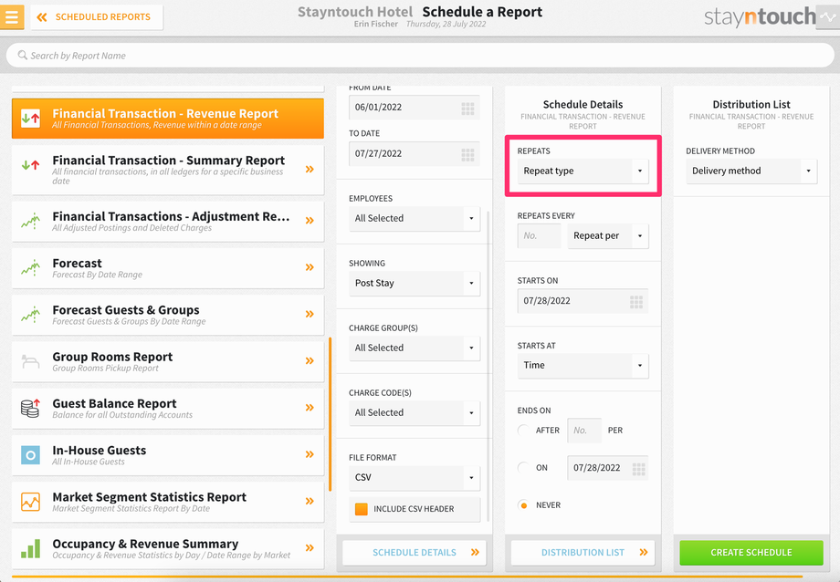
Task: Click the In-House Guests blue icon
Action: coord(30,455)
